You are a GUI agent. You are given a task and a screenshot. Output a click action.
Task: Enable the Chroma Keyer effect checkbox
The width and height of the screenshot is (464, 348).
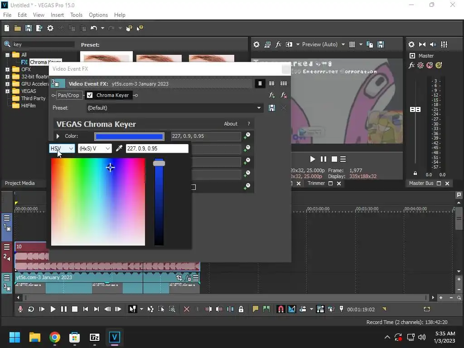(90, 95)
